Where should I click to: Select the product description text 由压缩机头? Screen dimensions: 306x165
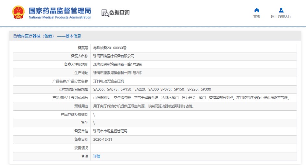pyautogui.click(x=192, y=98)
